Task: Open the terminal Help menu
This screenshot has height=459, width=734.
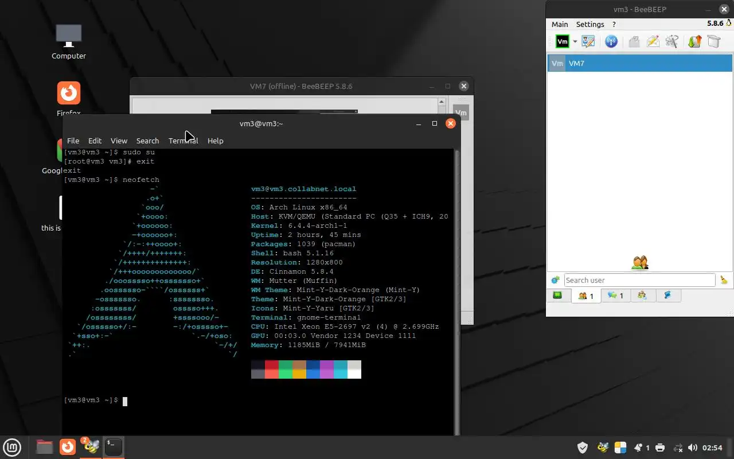Action: (215, 141)
